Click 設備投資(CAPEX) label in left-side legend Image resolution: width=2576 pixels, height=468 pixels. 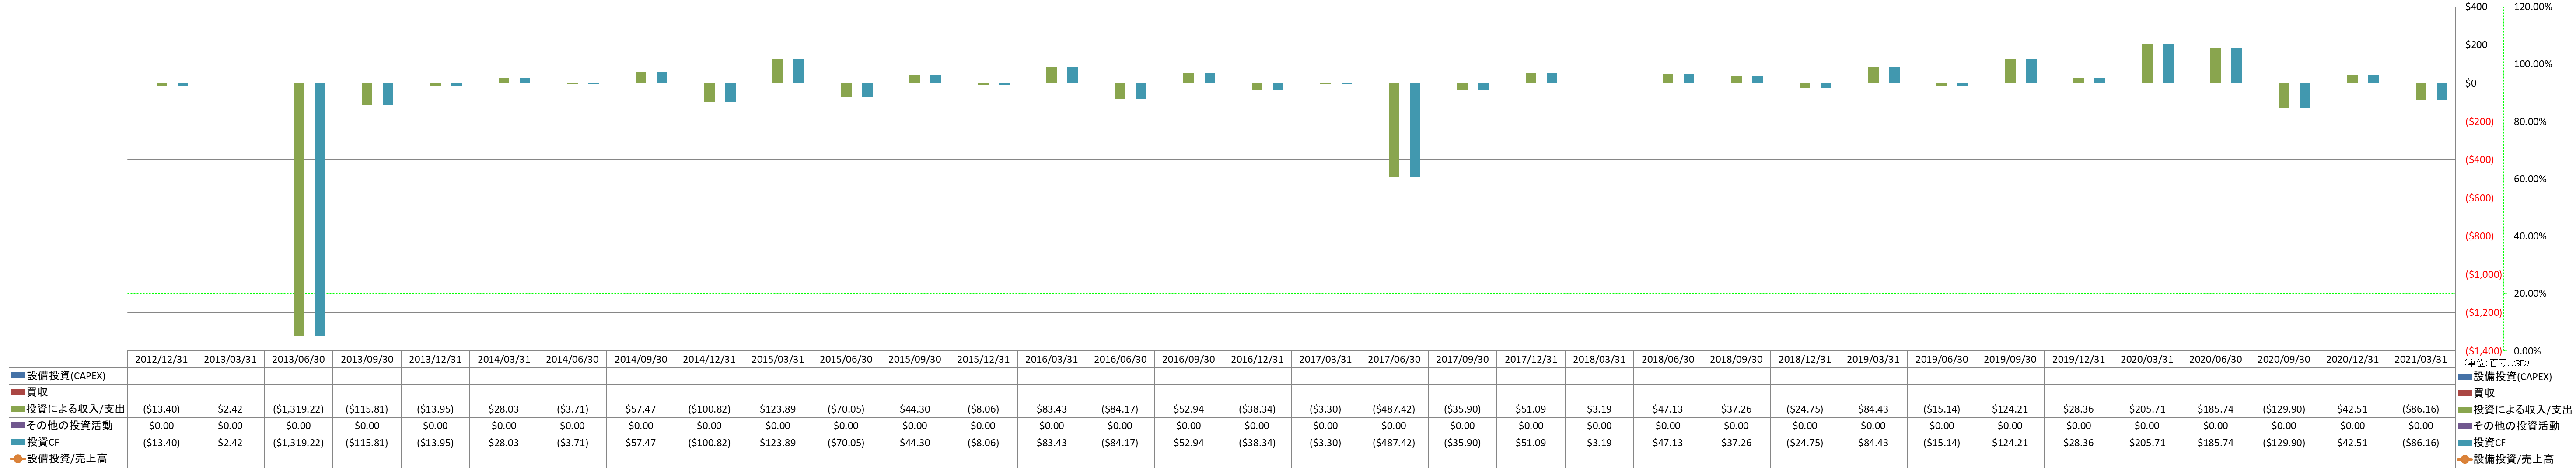[66, 376]
